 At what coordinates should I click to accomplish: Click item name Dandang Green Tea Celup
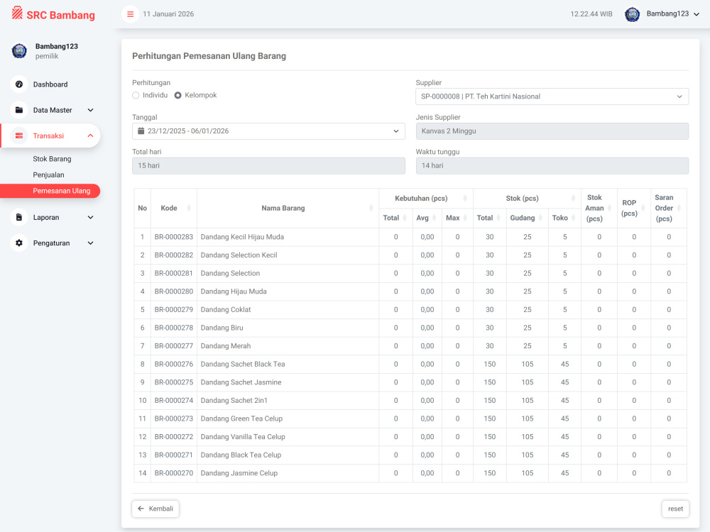point(241,419)
